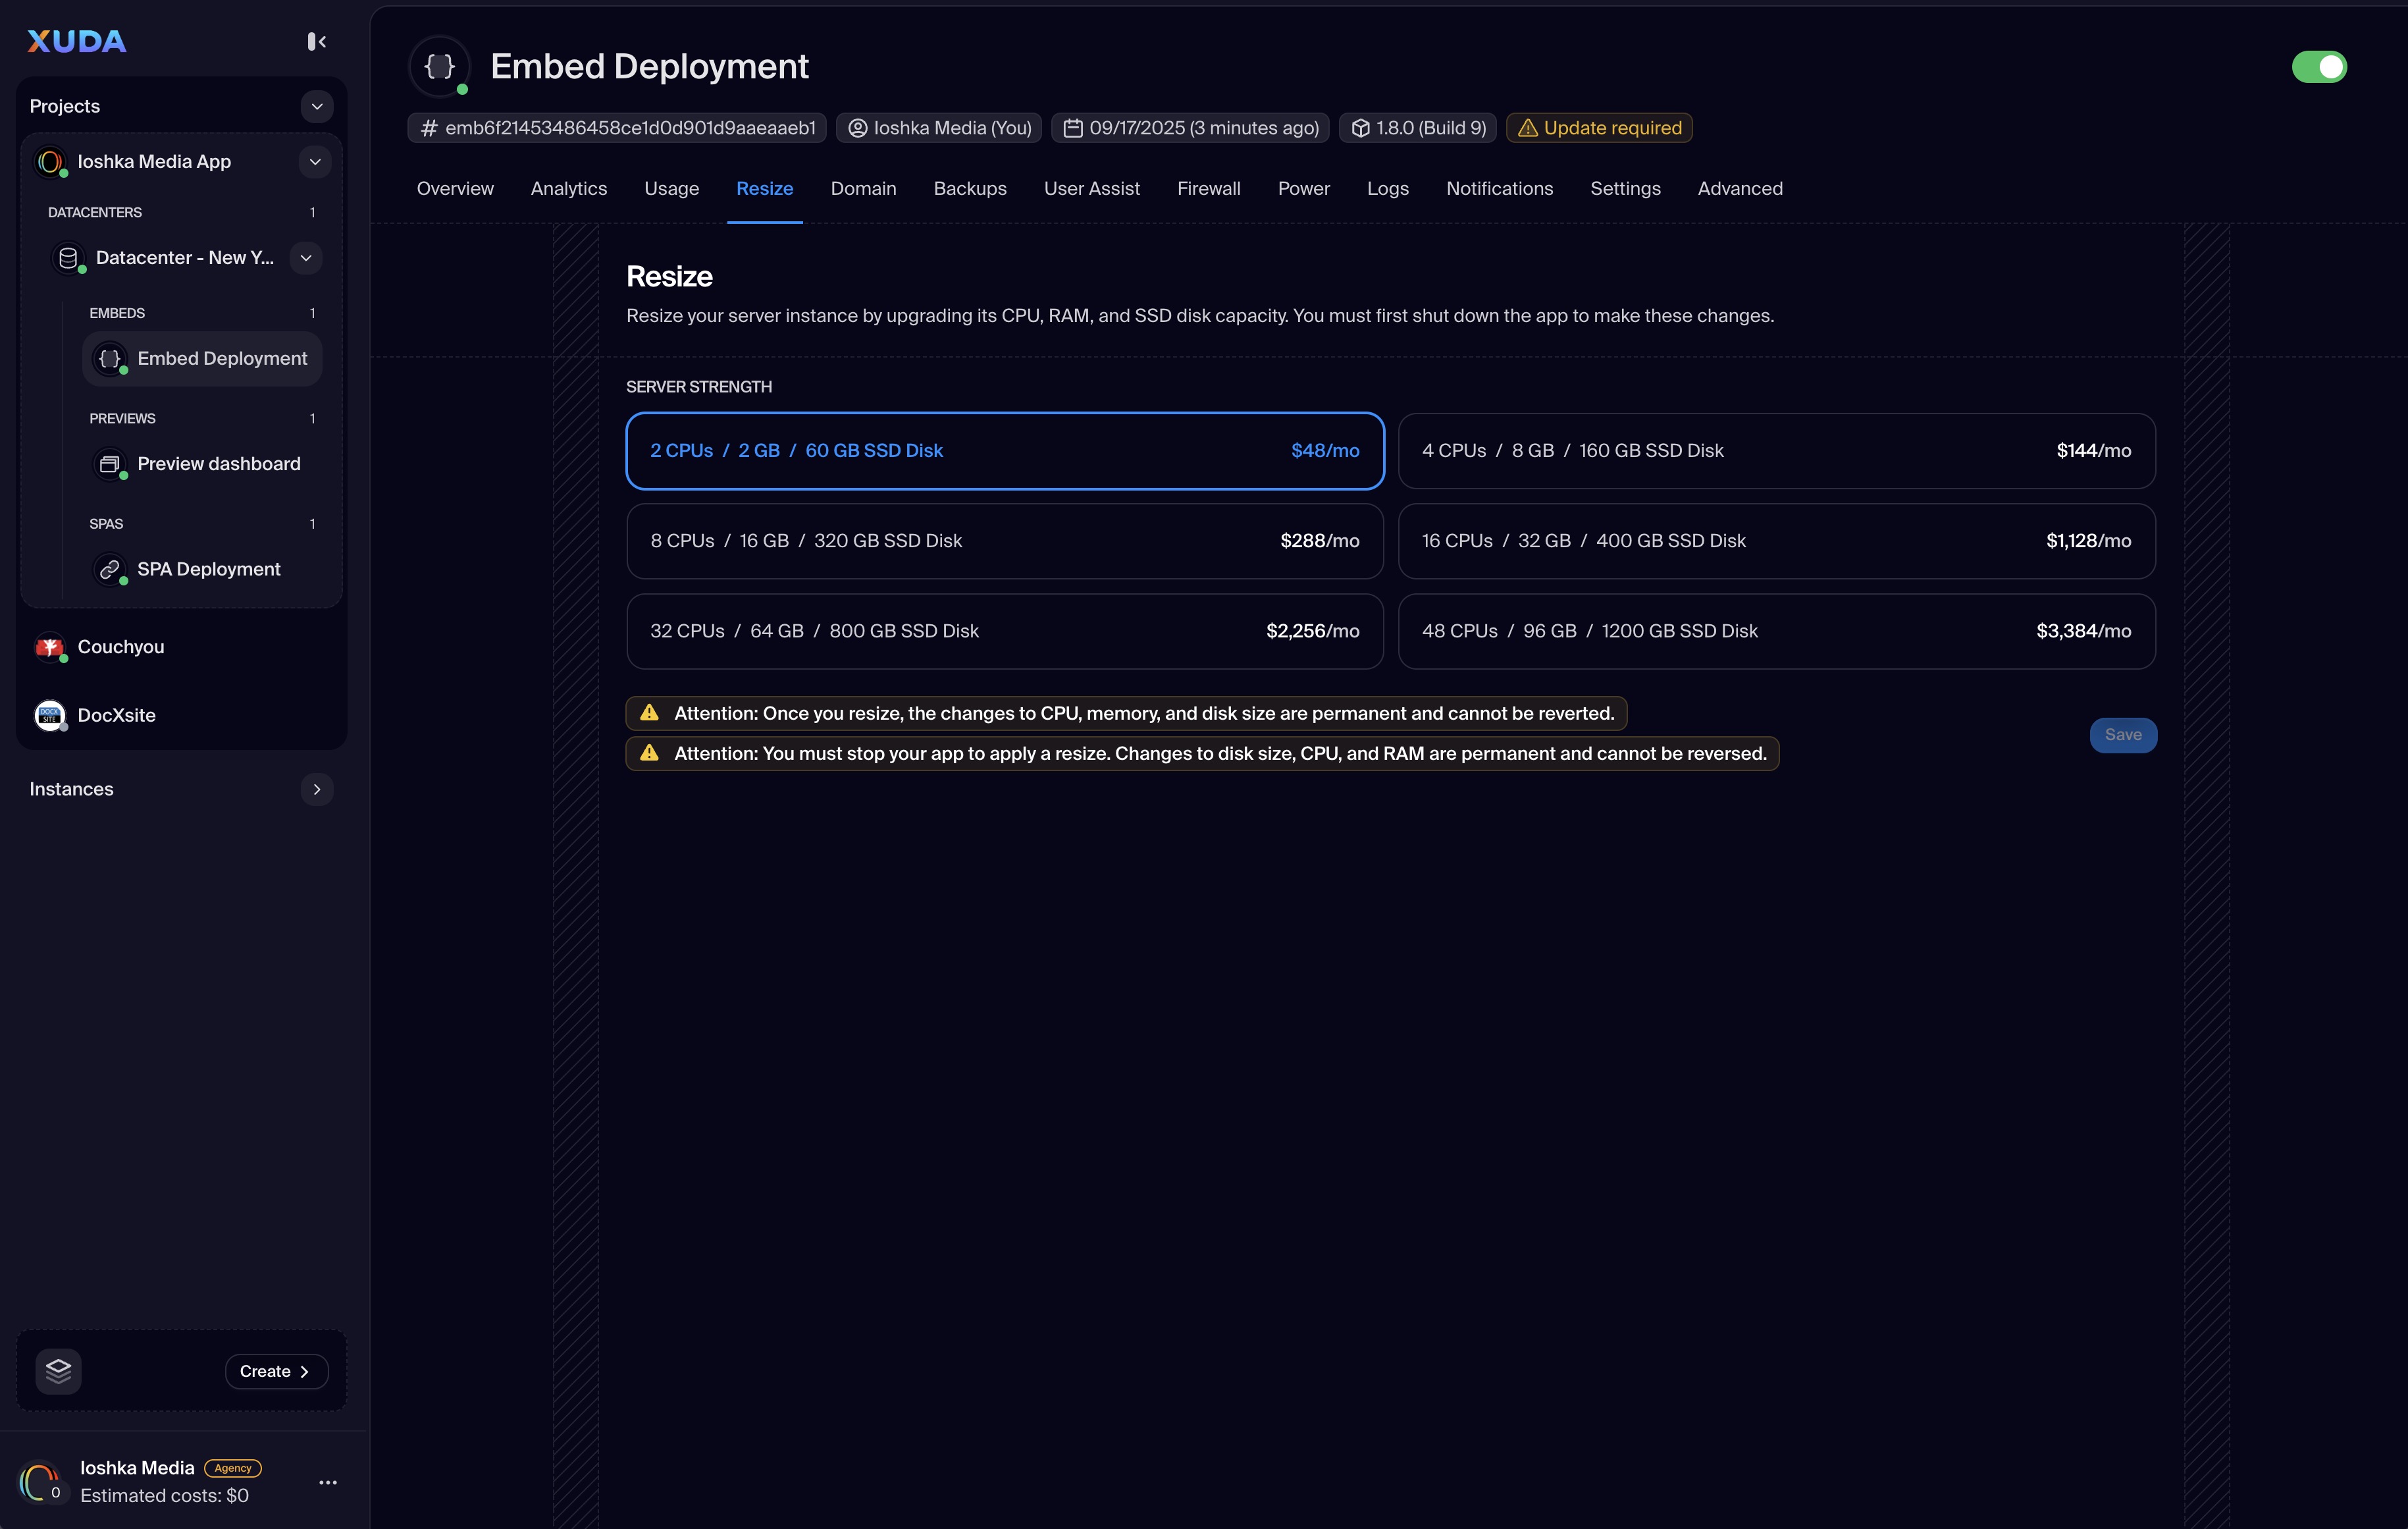Click the warning triangle in Update required
Viewport: 2408px width, 1529px height.
point(1527,128)
